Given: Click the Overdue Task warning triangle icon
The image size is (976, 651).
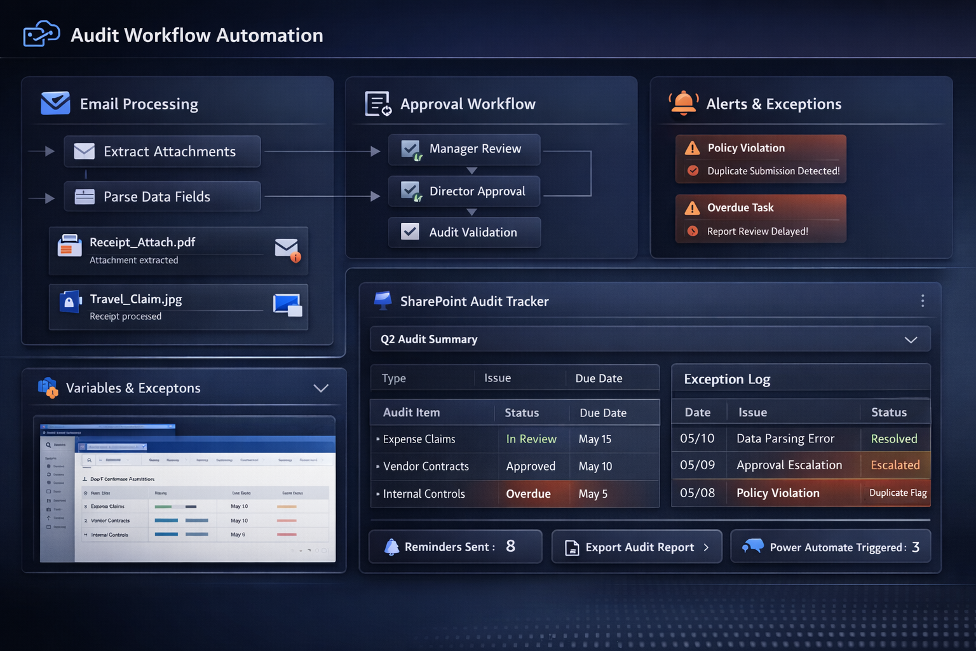Looking at the screenshot, I should click(692, 208).
